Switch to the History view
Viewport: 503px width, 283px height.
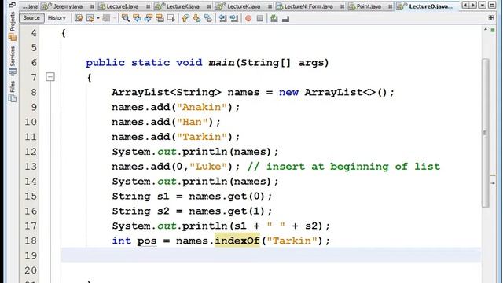(x=57, y=18)
